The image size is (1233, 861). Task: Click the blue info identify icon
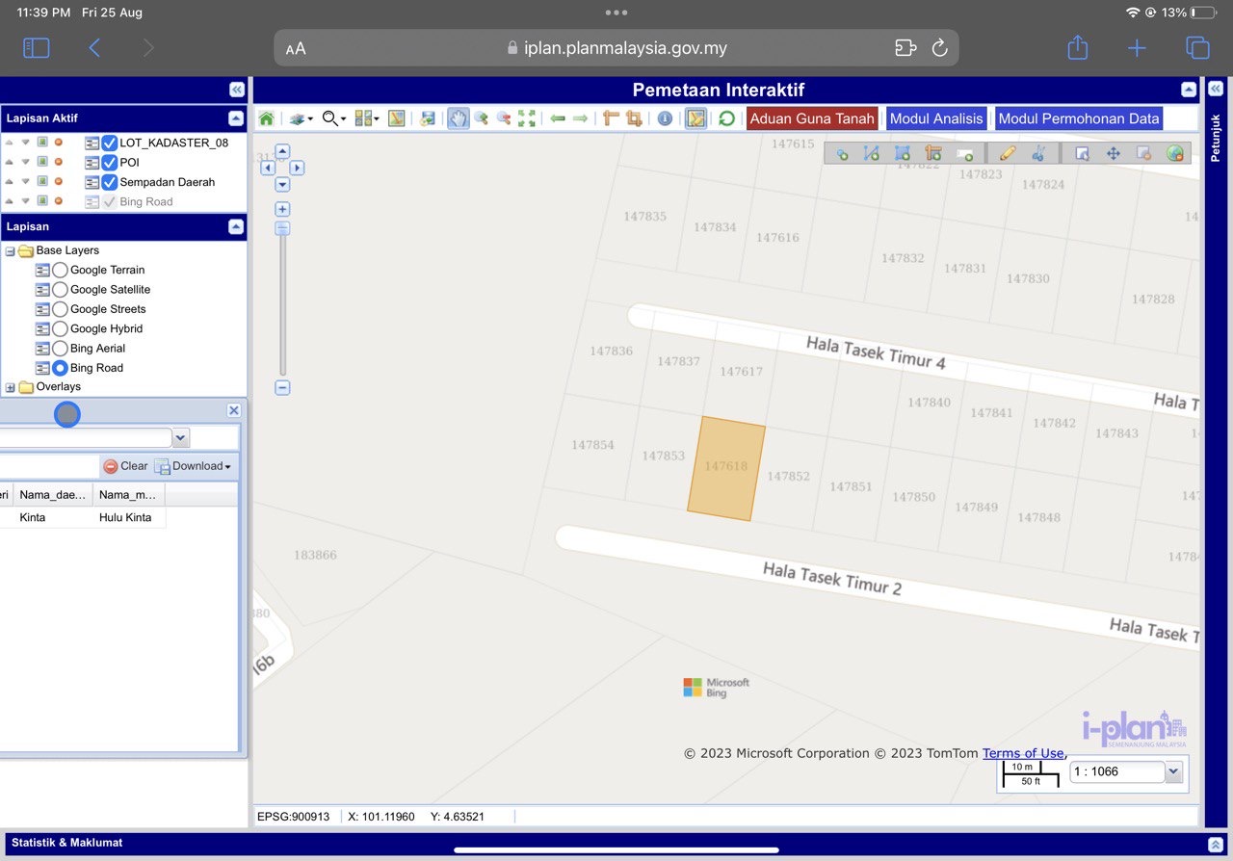click(665, 118)
